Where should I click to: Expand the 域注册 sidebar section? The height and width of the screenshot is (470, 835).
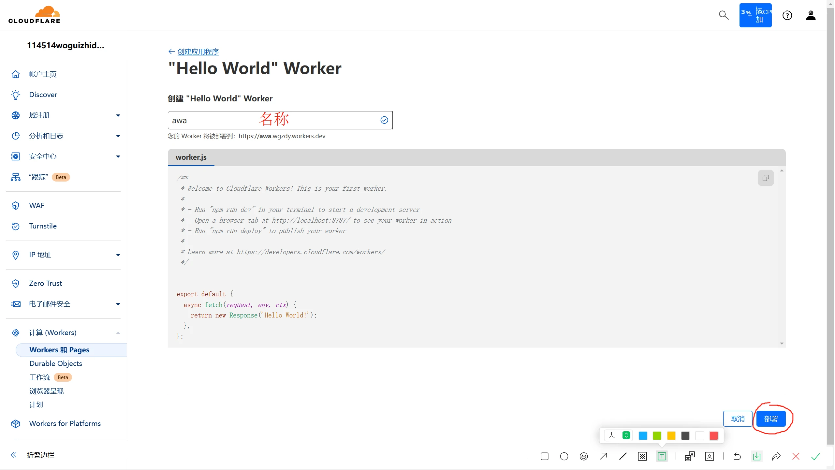pyautogui.click(x=118, y=115)
